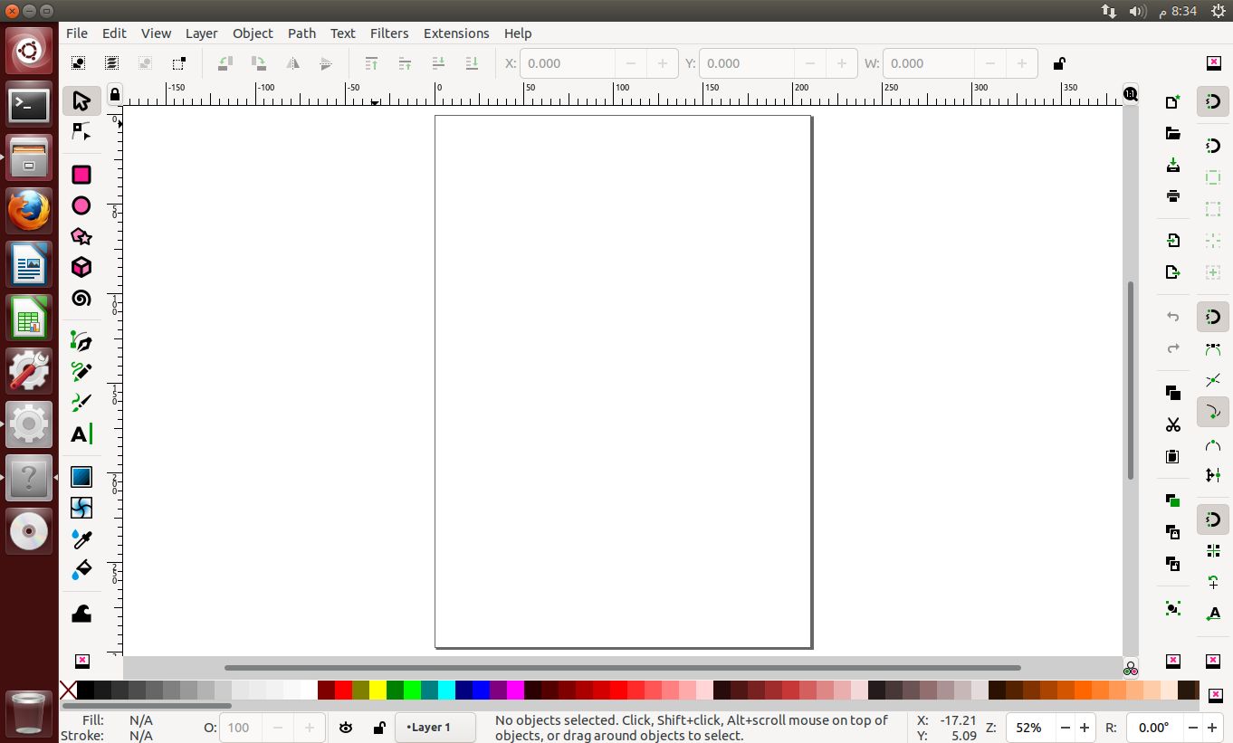Select the Text tool
The width and height of the screenshot is (1233, 743).
click(81, 433)
